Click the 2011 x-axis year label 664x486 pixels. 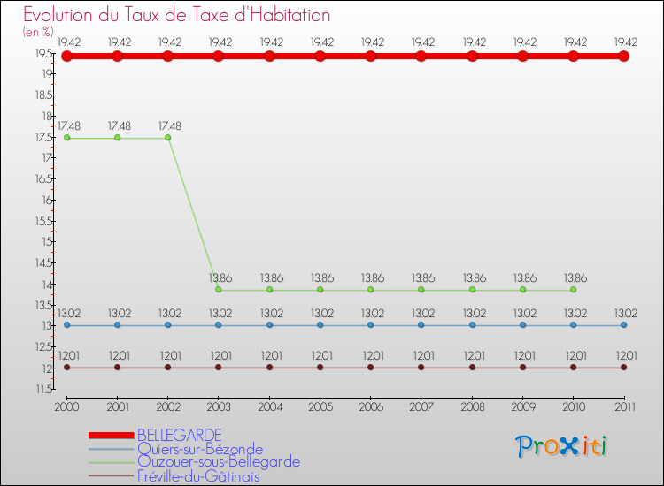(x=625, y=406)
